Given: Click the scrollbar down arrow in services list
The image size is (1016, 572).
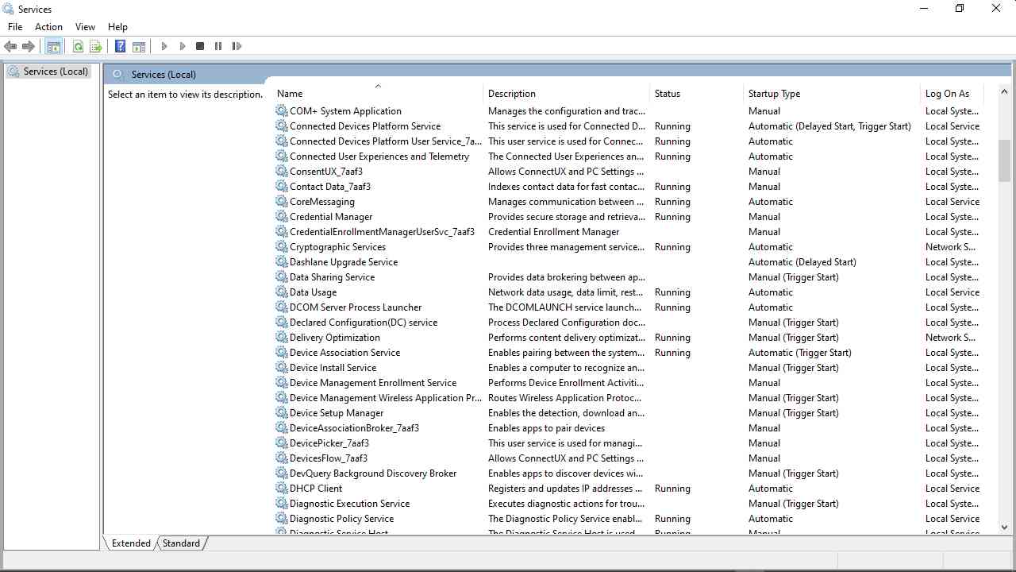Looking at the screenshot, I should 1004,527.
